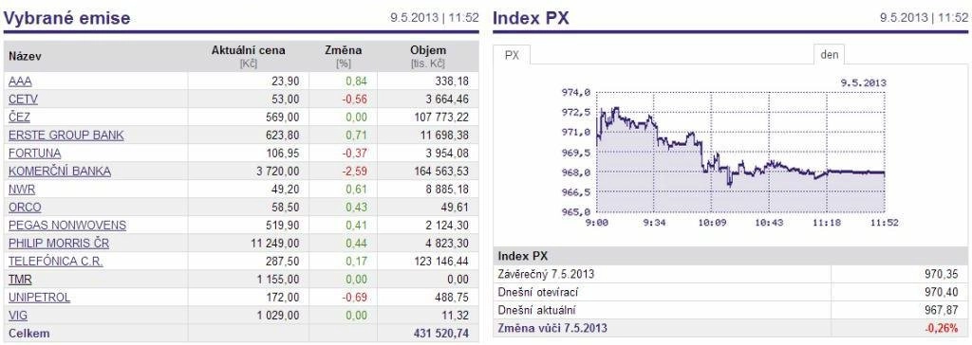
Task: Open the TMR stock link
Action: click(20, 280)
